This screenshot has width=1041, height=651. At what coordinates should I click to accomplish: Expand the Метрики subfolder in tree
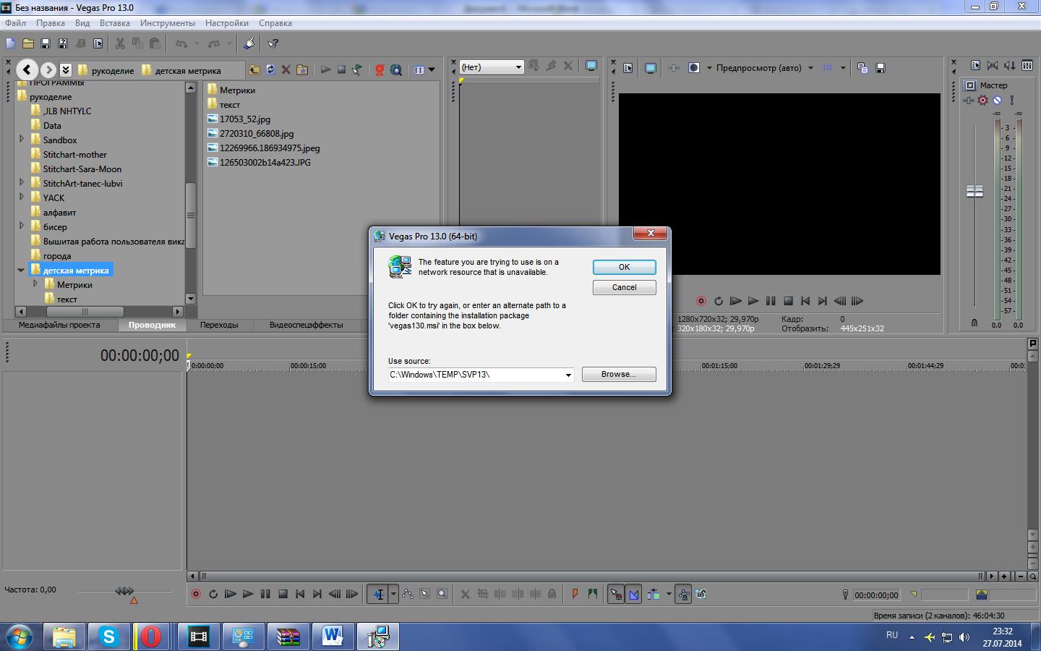pyautogui.click(x=35, y=284)
